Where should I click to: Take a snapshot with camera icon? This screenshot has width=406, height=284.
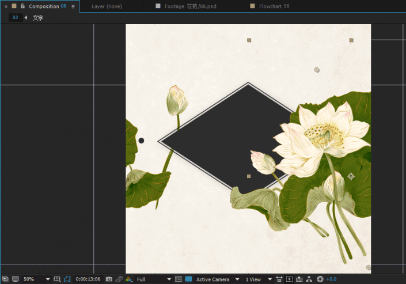109,279
